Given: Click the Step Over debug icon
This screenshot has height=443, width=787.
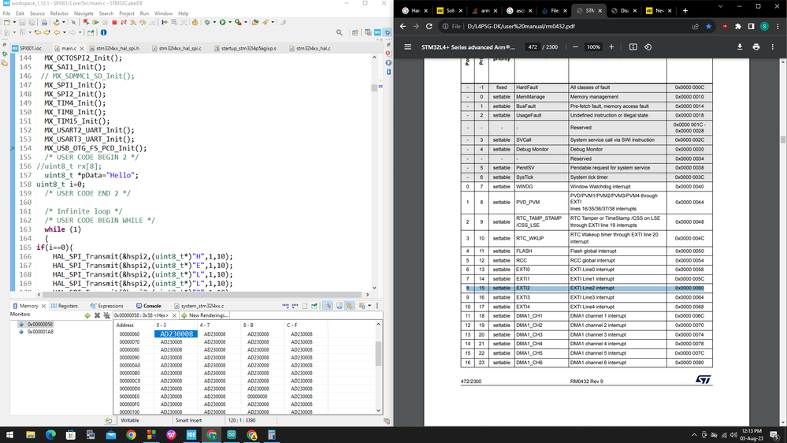Looking at the screenshot, I should click(143, 22).
